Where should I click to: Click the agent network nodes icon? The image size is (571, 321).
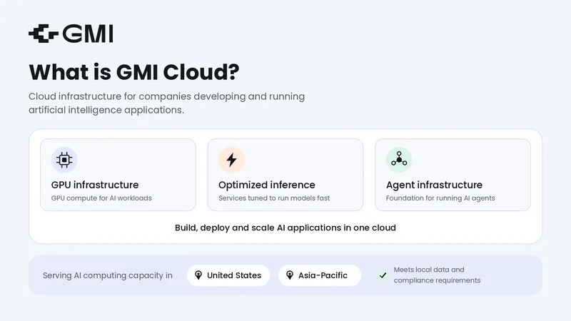point(399,160)
